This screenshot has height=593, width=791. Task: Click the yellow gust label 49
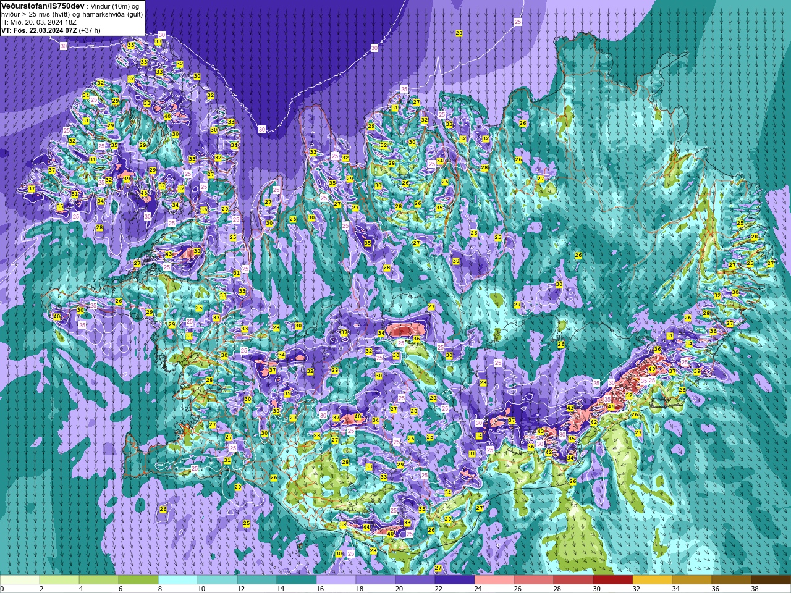point(652,369)
